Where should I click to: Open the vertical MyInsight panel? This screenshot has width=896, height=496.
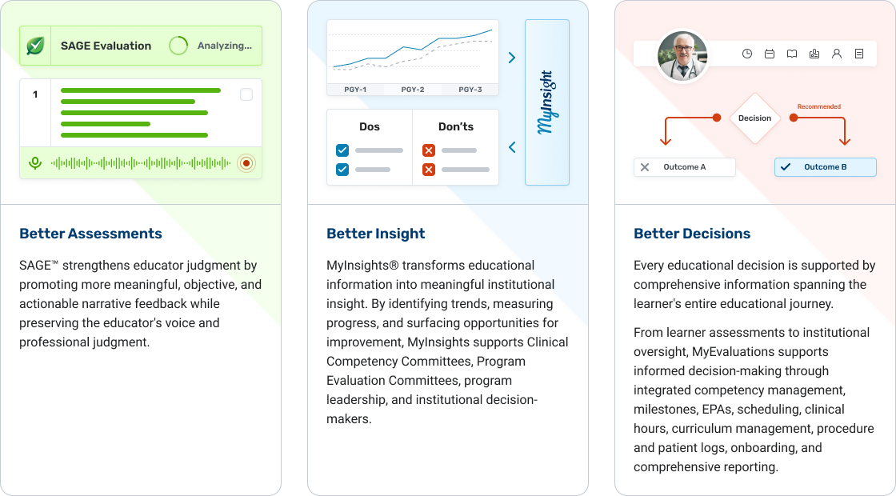pos(547,102)
